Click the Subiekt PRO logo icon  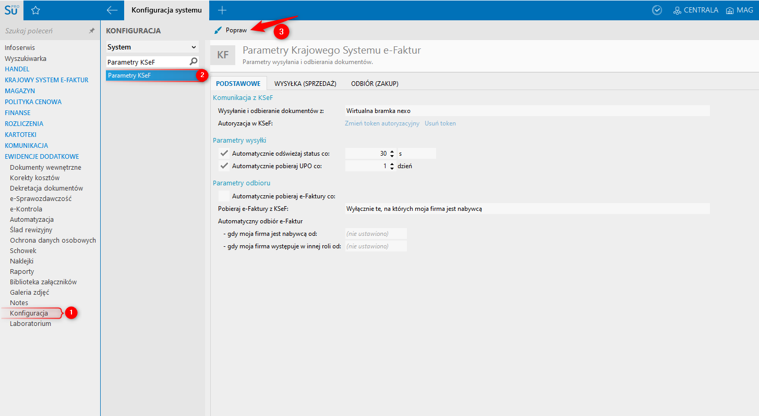click(11, 10)
